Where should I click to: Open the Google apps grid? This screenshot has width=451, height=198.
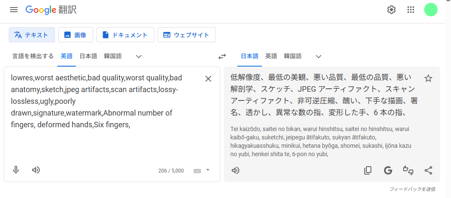click(411, 10)
